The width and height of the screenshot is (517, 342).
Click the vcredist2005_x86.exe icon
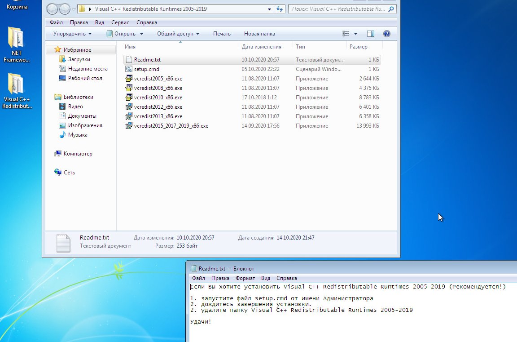click(x=129, y=79)
